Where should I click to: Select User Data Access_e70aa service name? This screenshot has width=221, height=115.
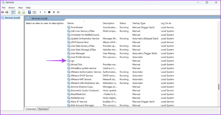82,46
